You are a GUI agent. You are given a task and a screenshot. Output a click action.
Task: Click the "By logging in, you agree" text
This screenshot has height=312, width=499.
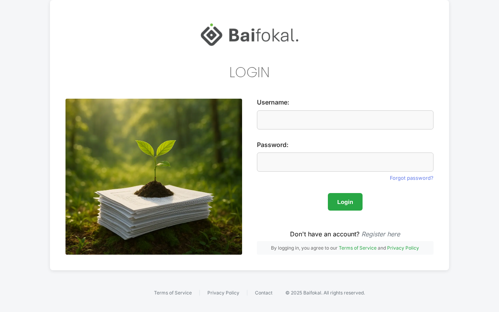304,248
